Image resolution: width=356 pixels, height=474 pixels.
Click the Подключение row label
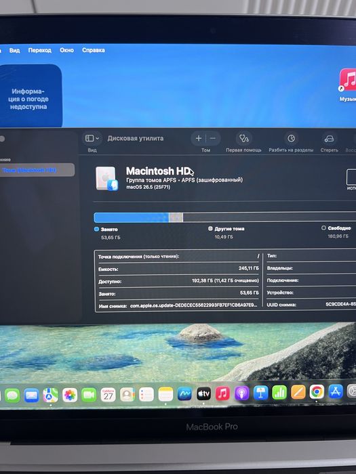pos(283,280)
